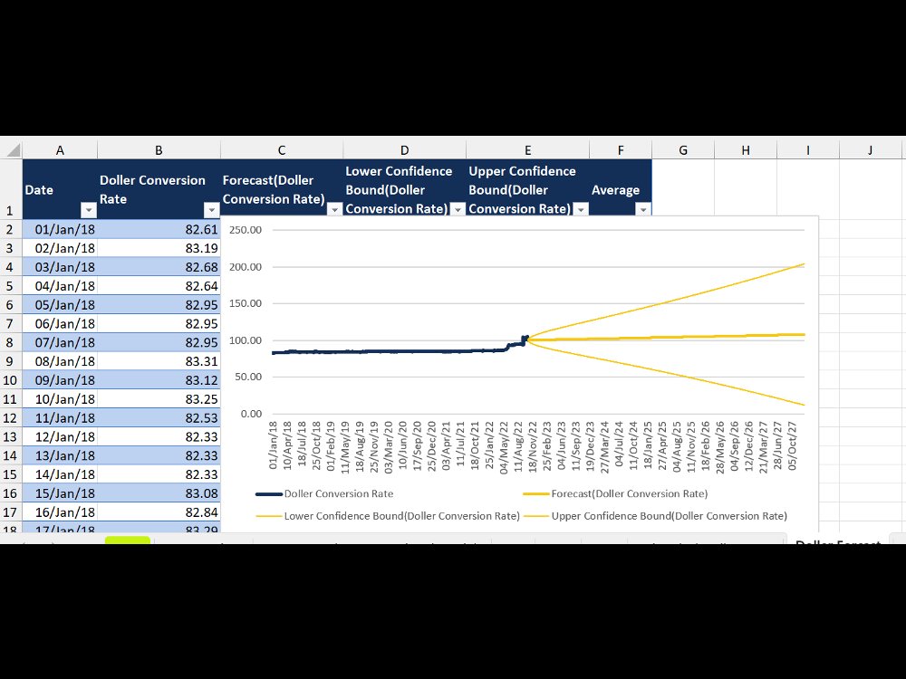
Task: Open the Doller Conversion Rate filter dropdown
Action: point(211,210)
